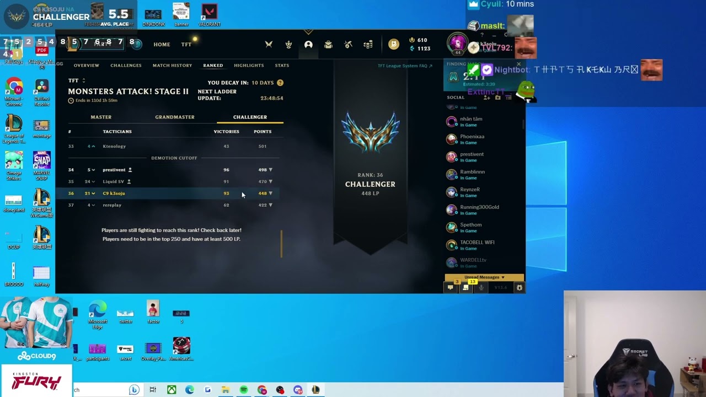This screenshot has width=706, height=397.
Task: Click friend TACOBELL WIFI in Social list
Action: point(484,245)
